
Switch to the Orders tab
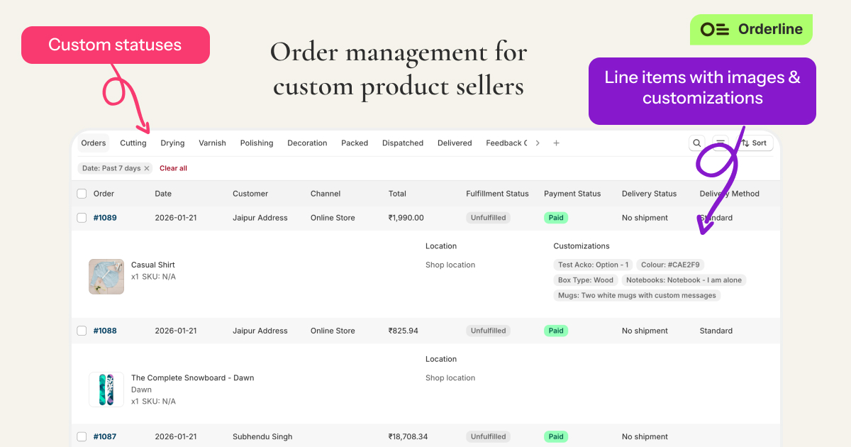(x=94, y=143)
